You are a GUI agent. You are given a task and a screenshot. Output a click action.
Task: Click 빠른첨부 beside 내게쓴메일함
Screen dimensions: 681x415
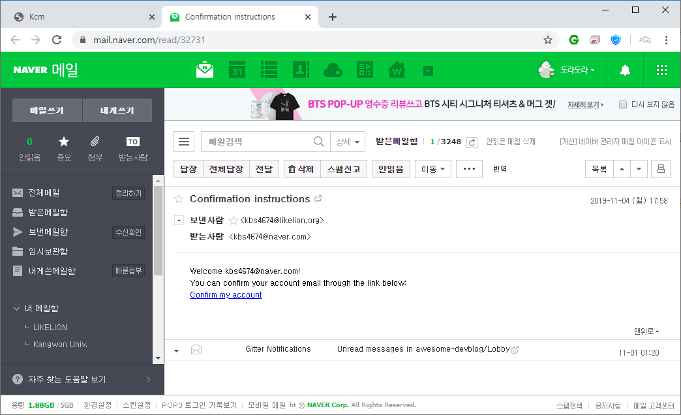click(129, 271)
